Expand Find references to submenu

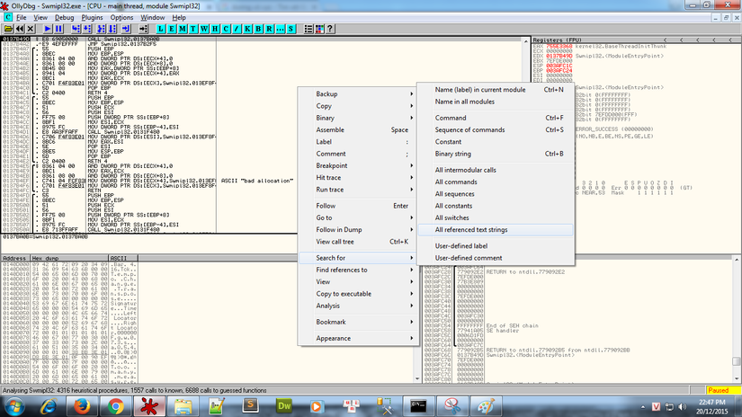click(358, 270)
